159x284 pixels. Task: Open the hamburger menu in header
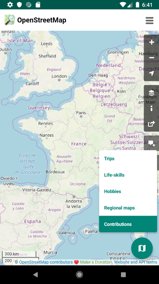[x=149, y=21]
